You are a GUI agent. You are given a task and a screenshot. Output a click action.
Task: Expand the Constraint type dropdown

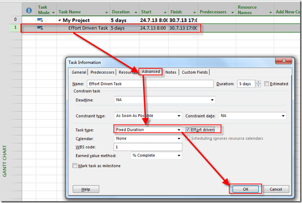(179, 116)
